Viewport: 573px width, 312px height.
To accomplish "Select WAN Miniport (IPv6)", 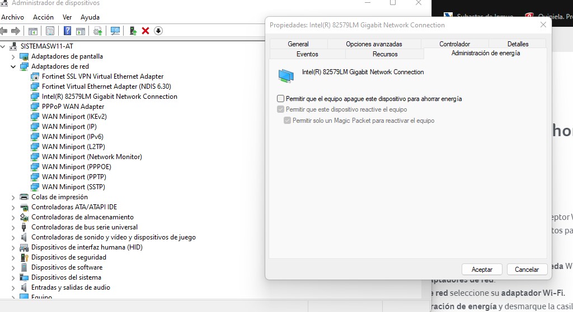I will click(x=72, y=137).
